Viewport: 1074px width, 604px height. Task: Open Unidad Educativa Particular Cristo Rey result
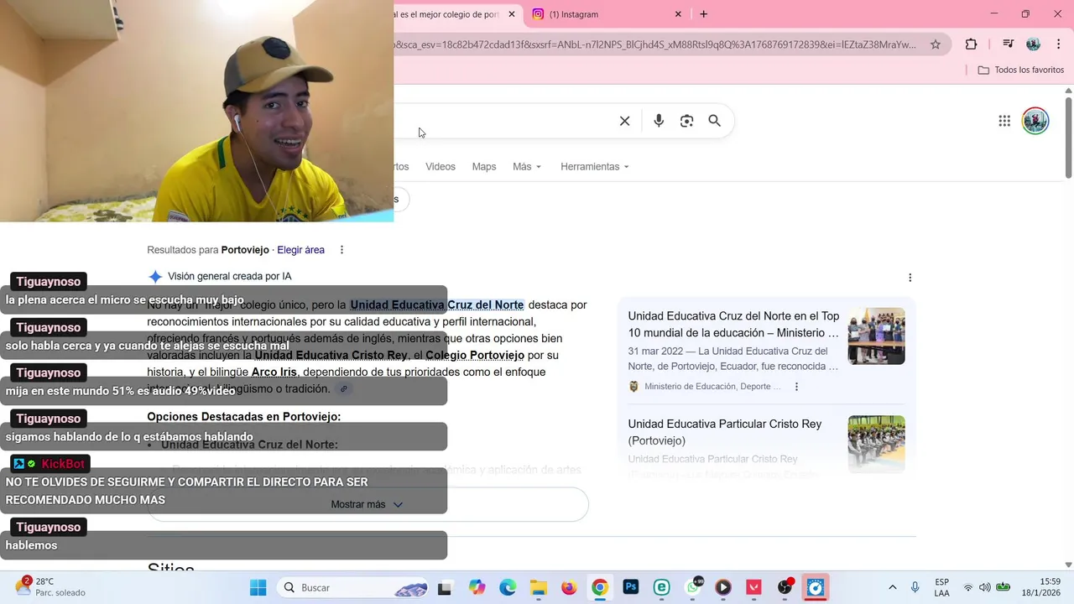pyautogui.click(x=725, y=432)
